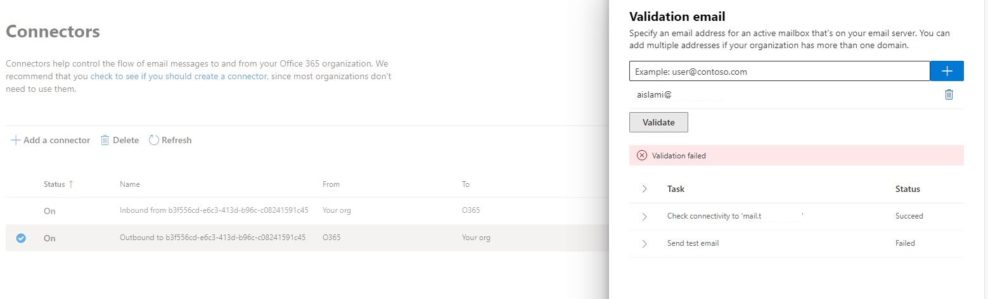Screen dimensions: 988x299
Task: Click the Refresh command in toolbar
Action: tap(170, 140)
